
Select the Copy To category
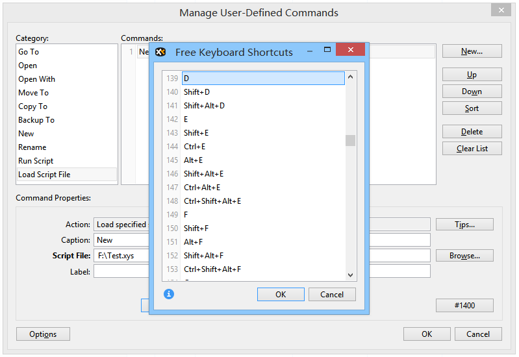point(32,106)
